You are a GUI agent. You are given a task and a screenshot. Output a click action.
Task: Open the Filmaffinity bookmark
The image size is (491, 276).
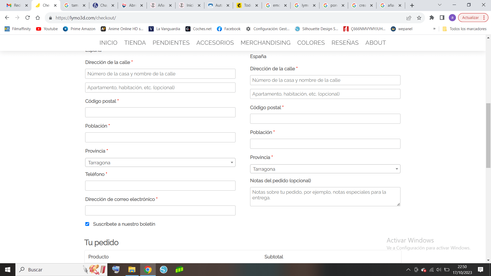click(x=18, y=29)
